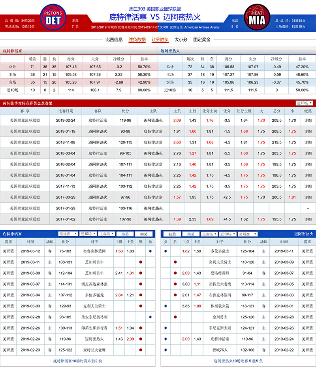Click 休斯敦火箭 opponent in Heat panel
The height and width of the screenshot is (371, 316).
coord(220,306)
